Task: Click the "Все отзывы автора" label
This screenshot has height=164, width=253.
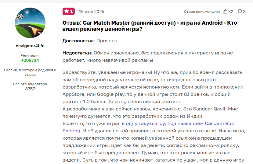Action: (x=30, y=84)
